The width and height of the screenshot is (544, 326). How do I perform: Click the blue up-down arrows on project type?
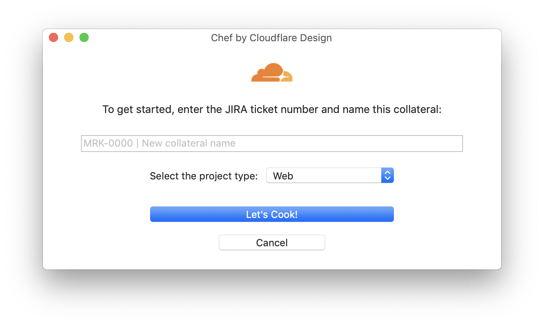pyautogui.click(x=387, y=176)
